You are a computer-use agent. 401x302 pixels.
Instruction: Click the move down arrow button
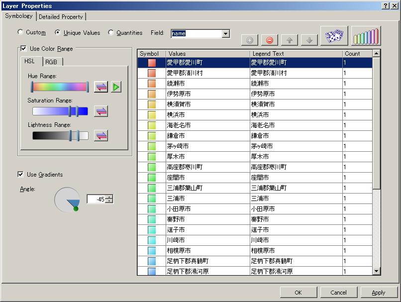click(x=309, y=40)
